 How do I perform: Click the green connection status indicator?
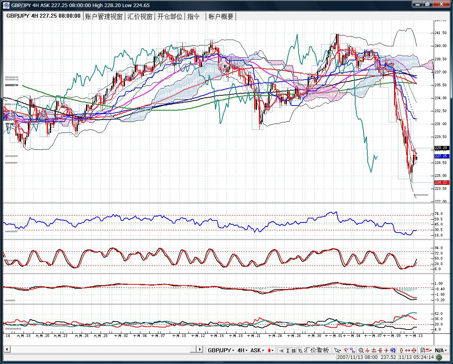click(x=439, y=357)
